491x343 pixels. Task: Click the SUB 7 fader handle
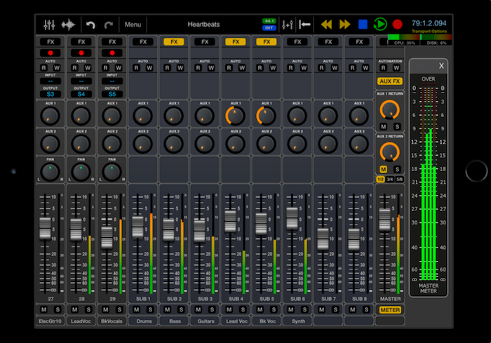click(x=323, y=239)
